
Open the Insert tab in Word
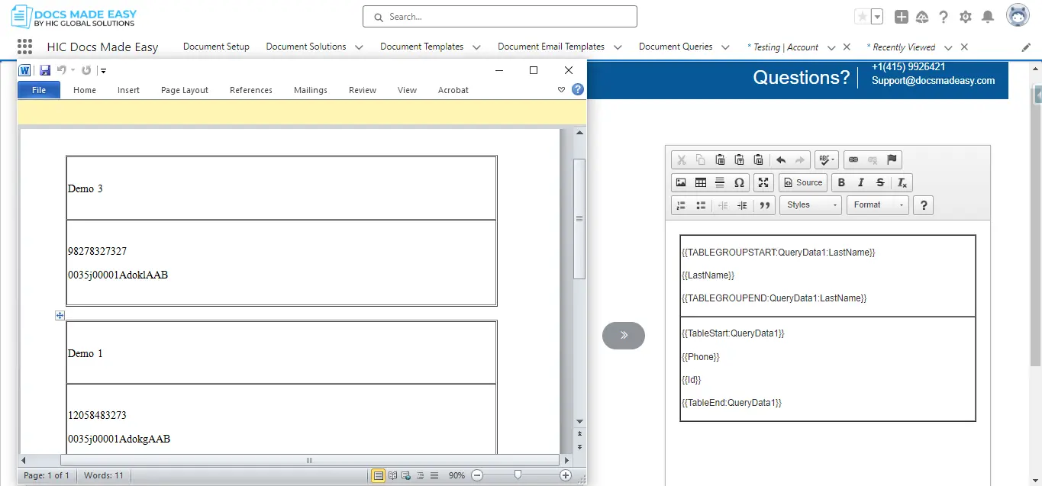pos(128,90)
